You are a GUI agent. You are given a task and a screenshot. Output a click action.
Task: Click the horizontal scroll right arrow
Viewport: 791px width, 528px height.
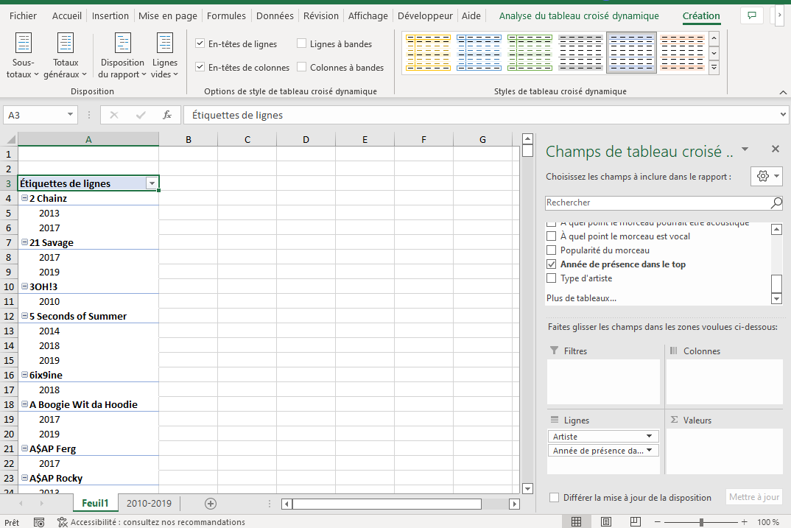pos(515,504)
